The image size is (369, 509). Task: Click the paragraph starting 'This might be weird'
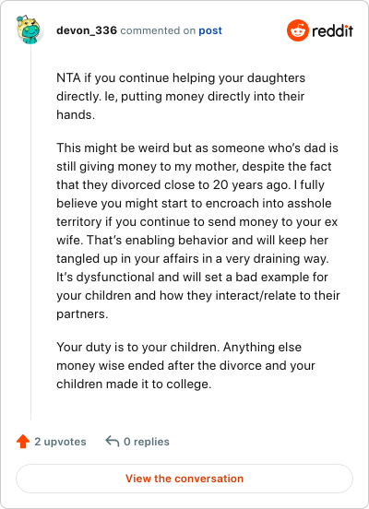click(x=198, y=231)
